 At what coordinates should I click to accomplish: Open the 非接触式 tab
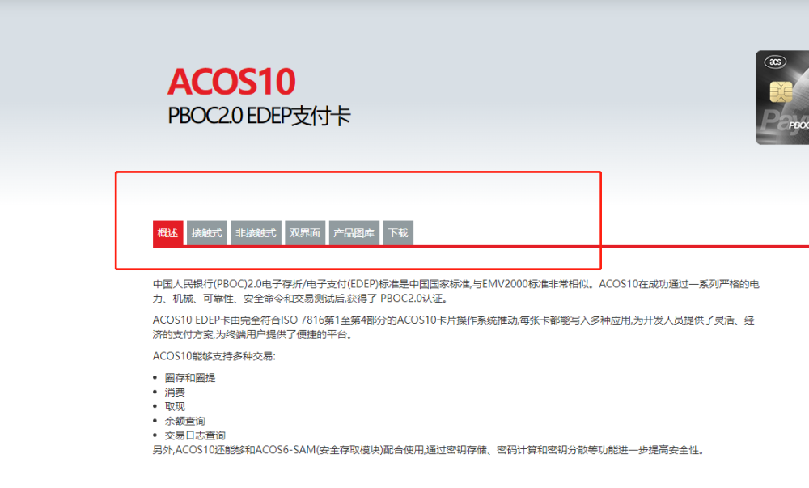tap(256, 233)
